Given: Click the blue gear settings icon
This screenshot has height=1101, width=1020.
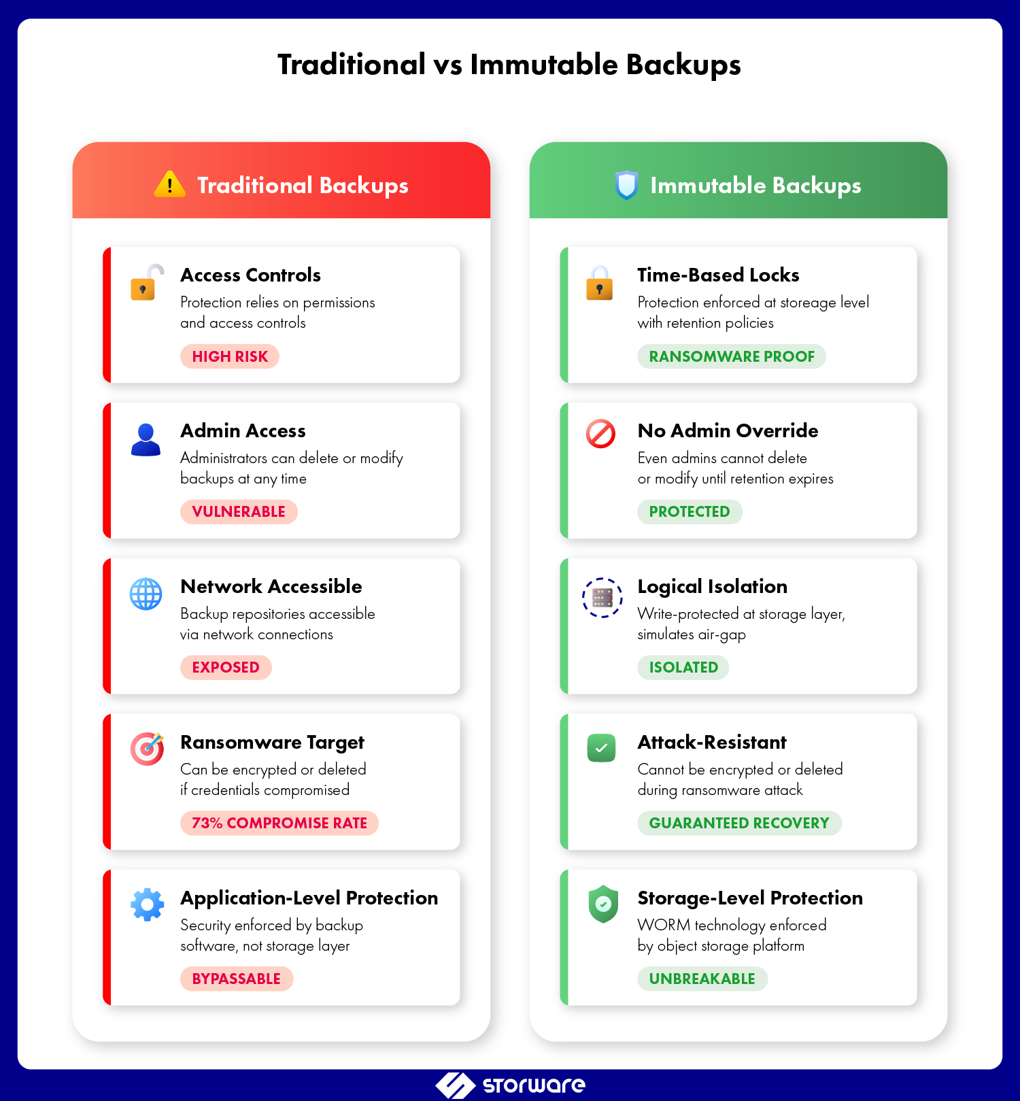Looking at the screenshot, I should (x=147, y=905).
